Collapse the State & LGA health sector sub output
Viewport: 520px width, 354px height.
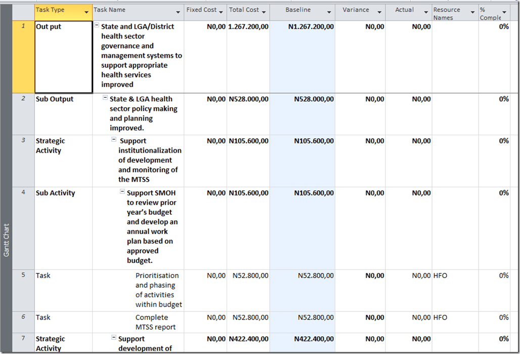106,98
